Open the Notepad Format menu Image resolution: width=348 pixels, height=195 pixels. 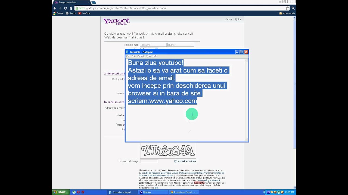click(141, 56)
